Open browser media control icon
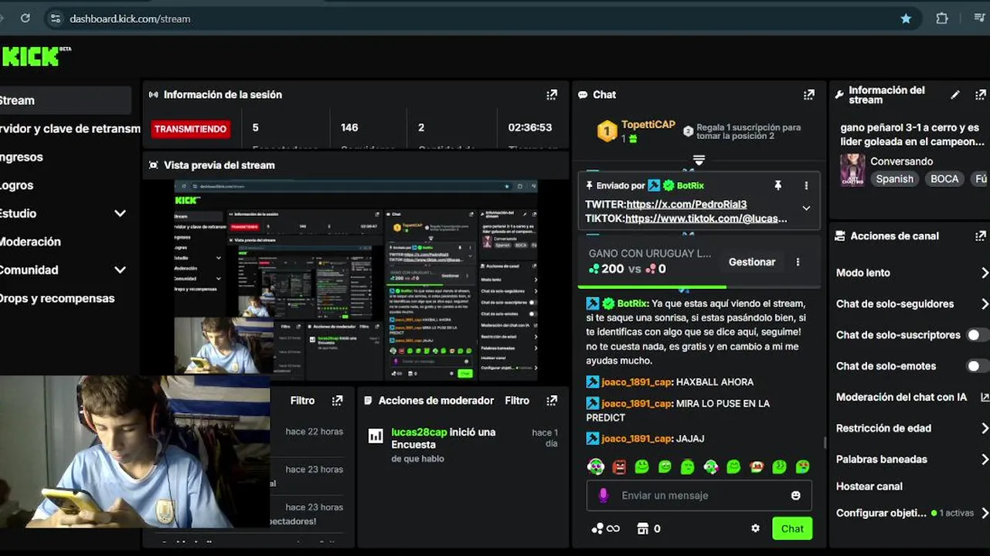 pos(979,19)
